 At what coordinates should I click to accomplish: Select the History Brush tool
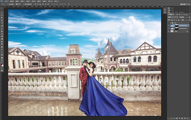pyautogui.click(x=2, y=34)
